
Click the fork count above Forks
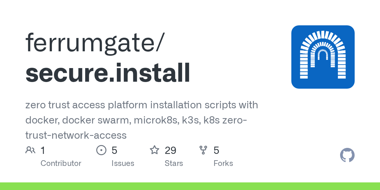(x=217, y=150)
